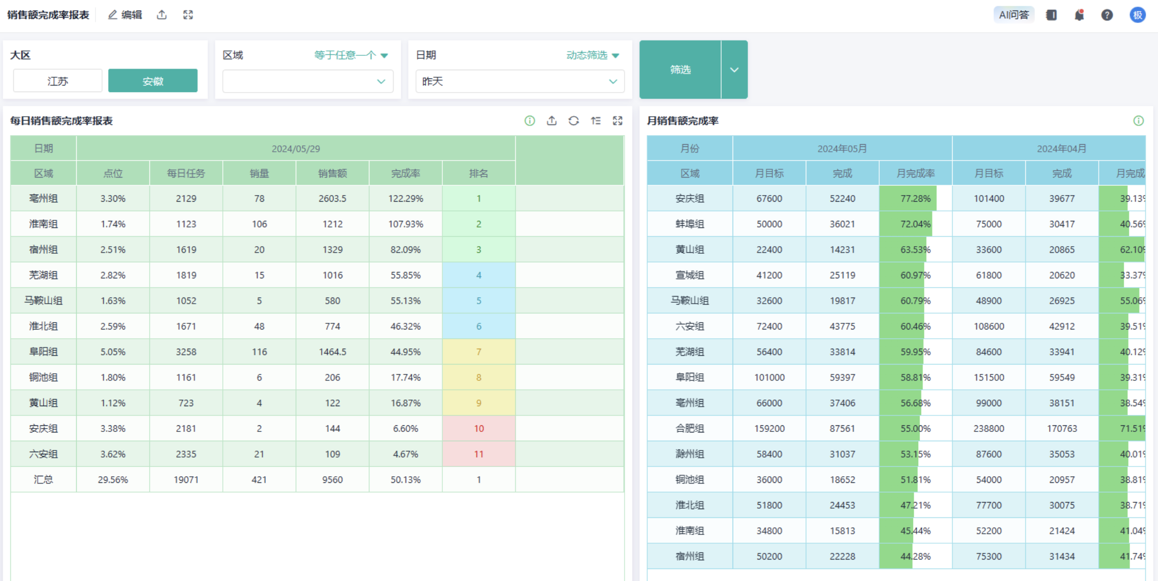Click the 筛选 filter button
Screen dimensions: 1158x581
680,70
